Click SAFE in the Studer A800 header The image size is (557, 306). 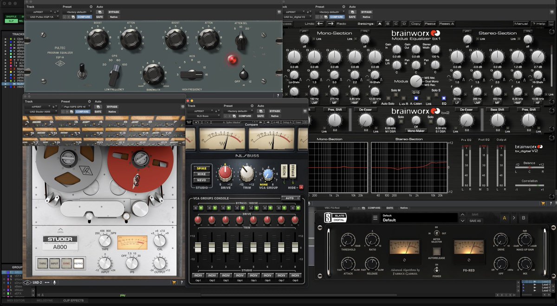pyautogui.click(x=97, y=111)
